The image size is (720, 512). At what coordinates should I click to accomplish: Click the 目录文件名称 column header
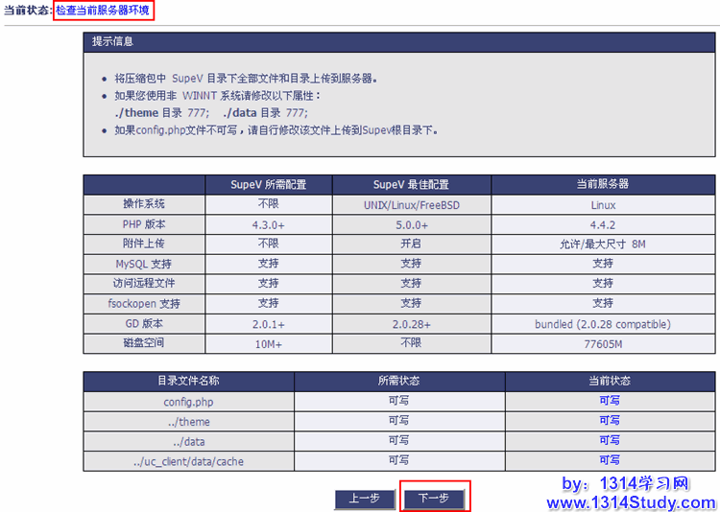tap(188, 381)
